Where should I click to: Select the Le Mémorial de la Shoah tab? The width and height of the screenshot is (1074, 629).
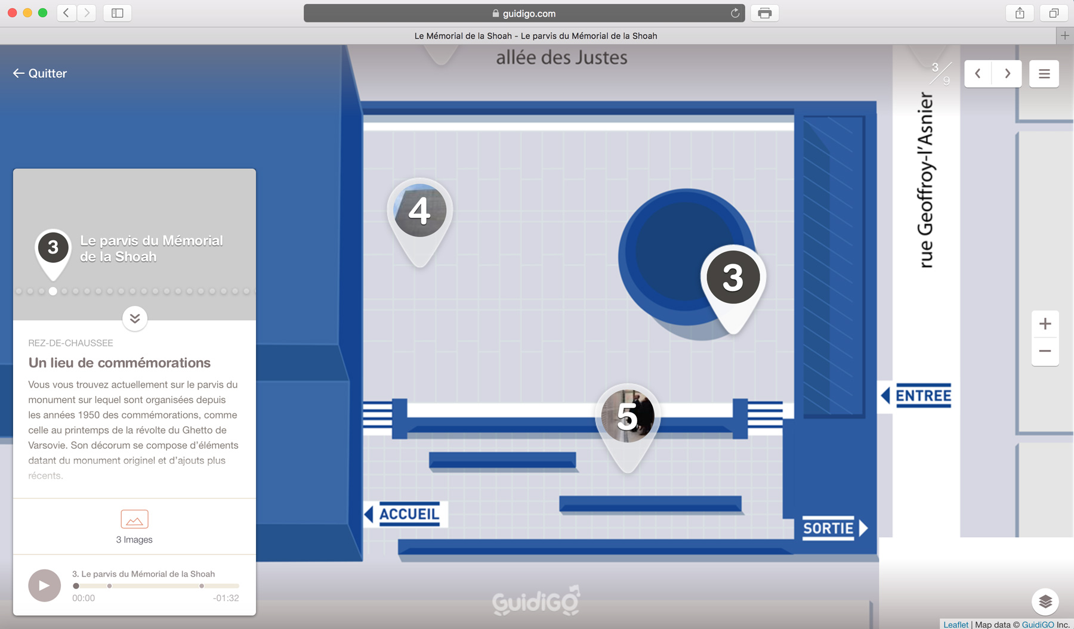(535, 36)
